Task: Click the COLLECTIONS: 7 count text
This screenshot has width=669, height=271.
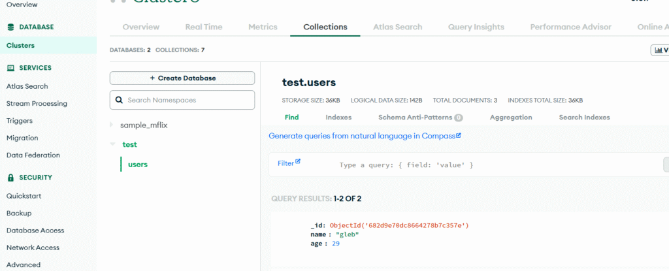Action: (180, 50)
